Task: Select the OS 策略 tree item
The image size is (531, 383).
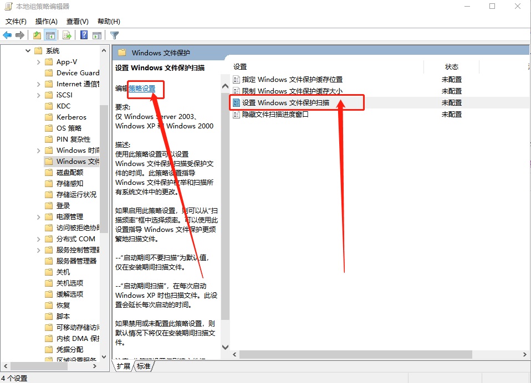Action: (x=69, y=128)
